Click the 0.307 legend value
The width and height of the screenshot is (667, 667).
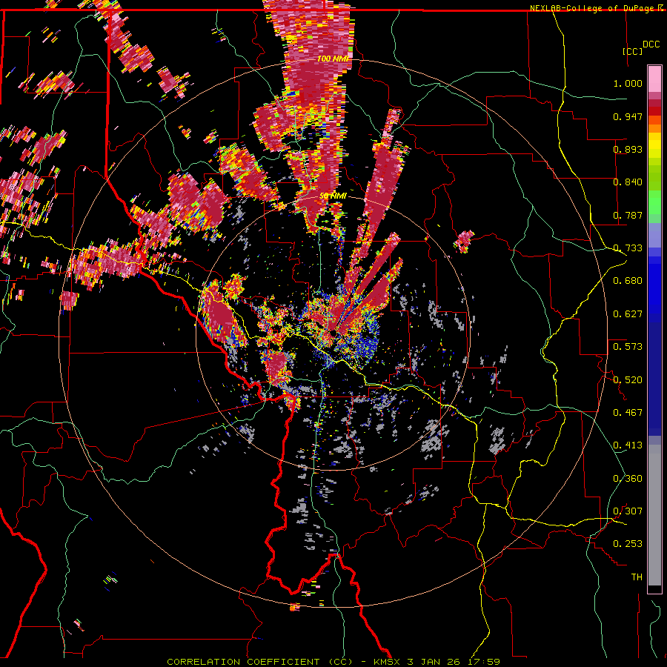(628, 511)
